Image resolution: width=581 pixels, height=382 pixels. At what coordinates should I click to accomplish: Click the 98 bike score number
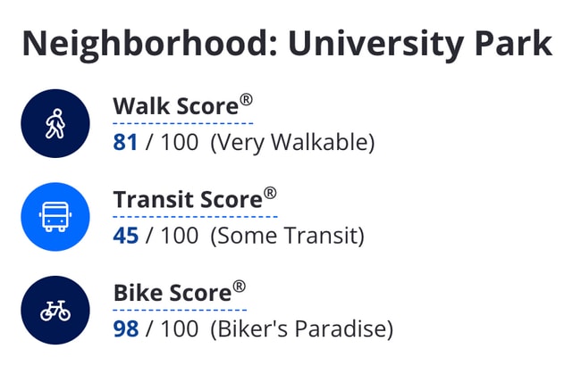pyautogui.click(x=126, y=328)
